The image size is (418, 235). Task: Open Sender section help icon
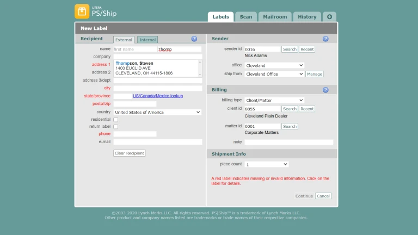(325, 39)
